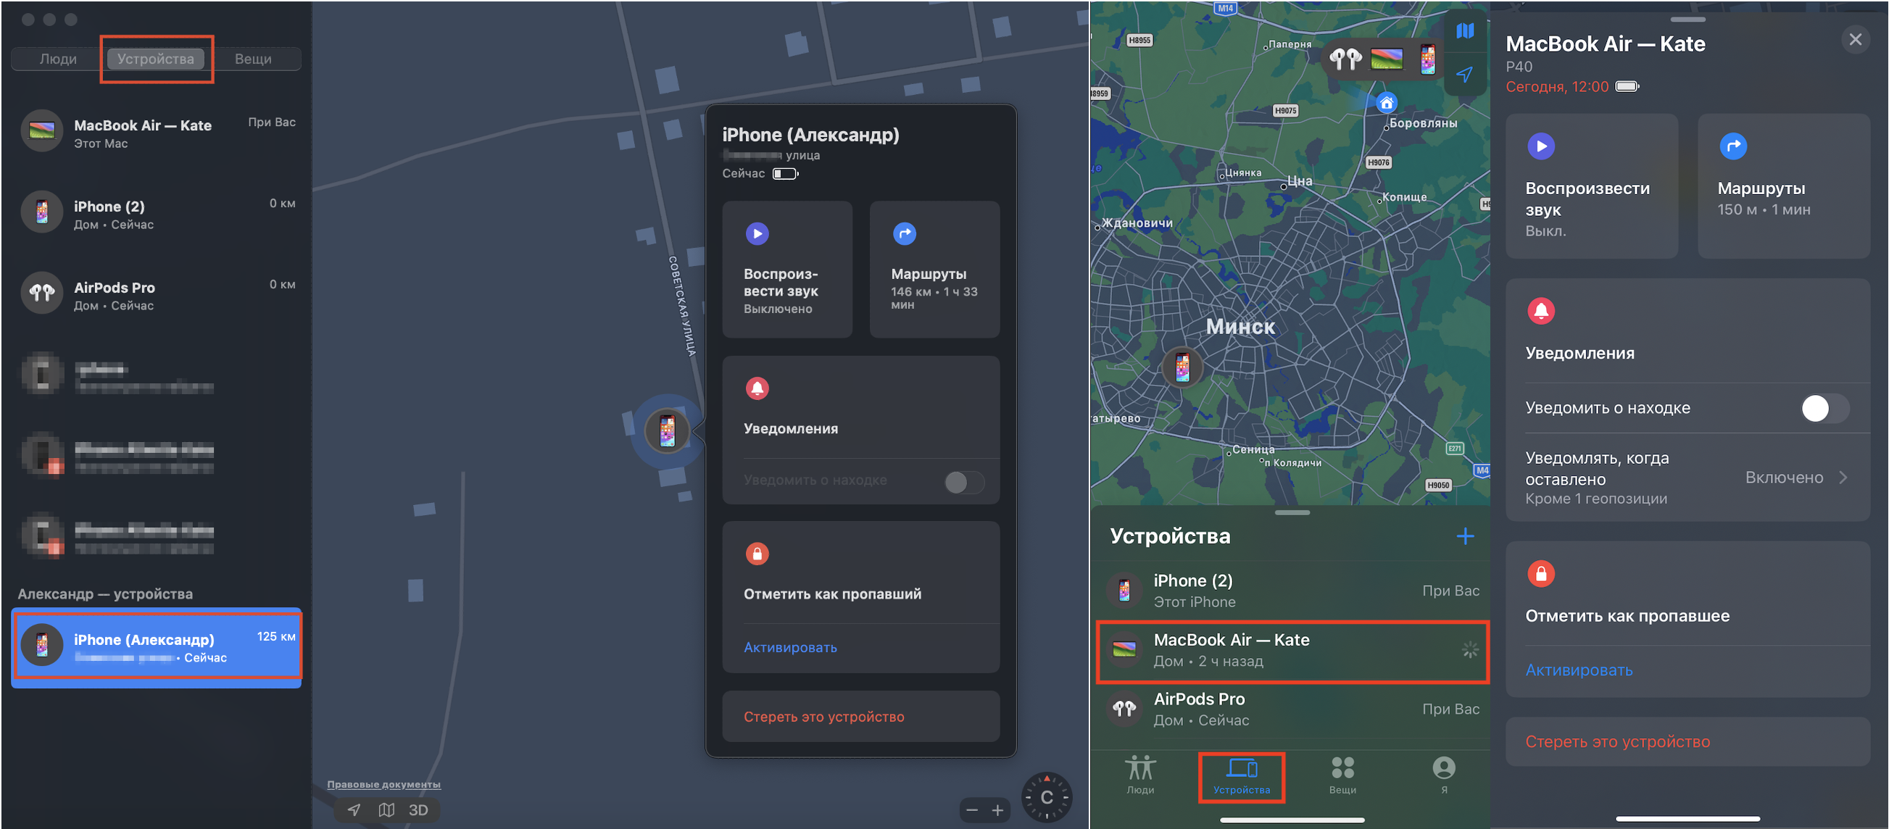Screen dimensions: 1889x829
Task: Tap the plus button beside Устройства heading
Action: 1464,536
